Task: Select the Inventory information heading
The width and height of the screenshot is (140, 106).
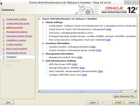Action: (58, 43)
